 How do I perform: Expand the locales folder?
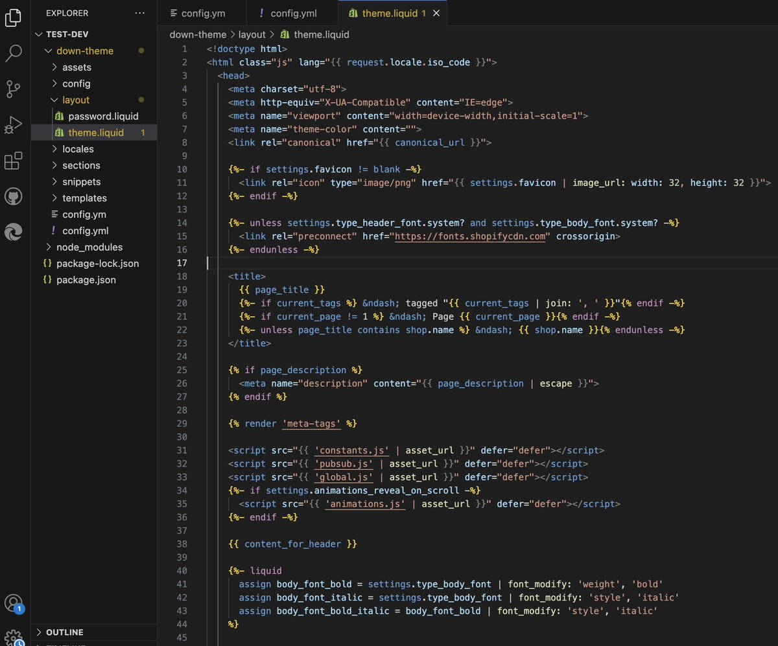tap(54, 149)
